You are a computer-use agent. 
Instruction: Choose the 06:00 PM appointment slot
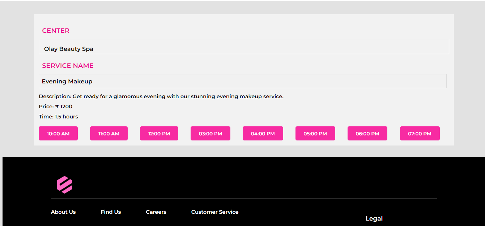tap(367, 134)
